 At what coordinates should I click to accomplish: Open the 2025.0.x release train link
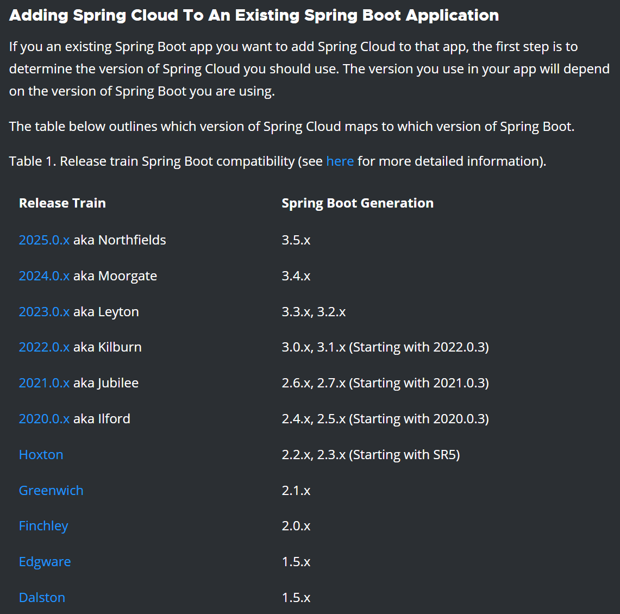click(x=44, y=240)
